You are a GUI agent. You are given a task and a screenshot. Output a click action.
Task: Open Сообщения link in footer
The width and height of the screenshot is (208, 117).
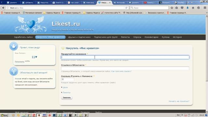point(46,112)
